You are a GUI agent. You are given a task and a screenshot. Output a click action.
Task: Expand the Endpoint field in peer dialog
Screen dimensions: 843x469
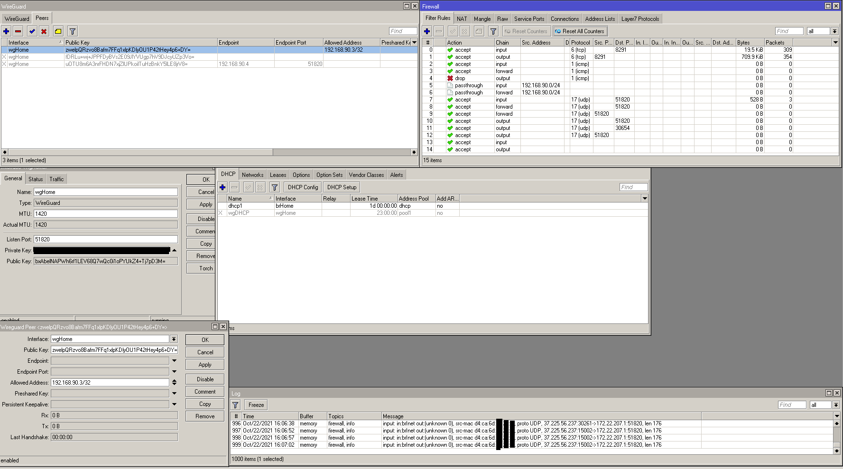click(x=174, y=361)
